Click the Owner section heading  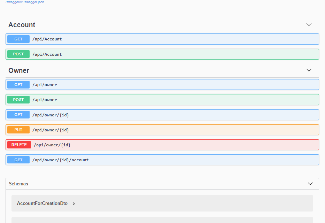pos(19,70)
